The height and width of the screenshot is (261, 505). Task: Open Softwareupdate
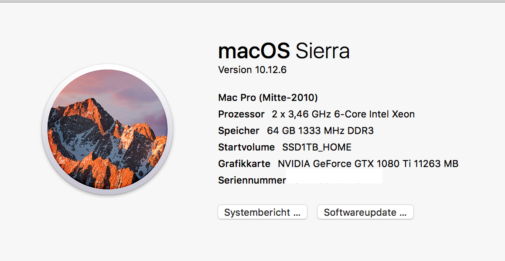point(365,212)
